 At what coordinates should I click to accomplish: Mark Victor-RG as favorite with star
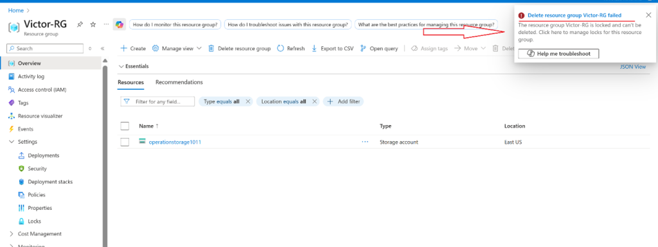[x=93, y=24]
